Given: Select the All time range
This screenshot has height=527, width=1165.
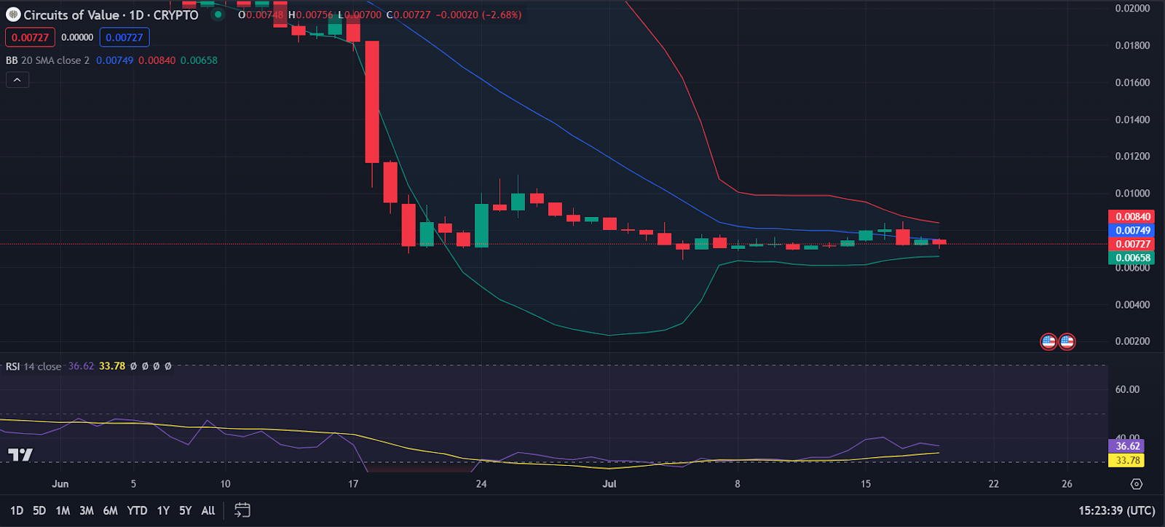Looking at the screenshot, I should [208, 511].
